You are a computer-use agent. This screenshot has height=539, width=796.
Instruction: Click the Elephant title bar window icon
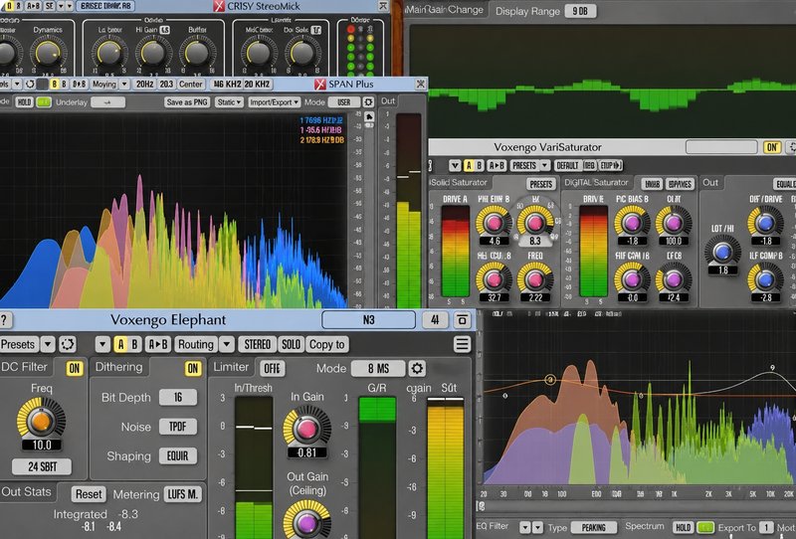point(462,320)
